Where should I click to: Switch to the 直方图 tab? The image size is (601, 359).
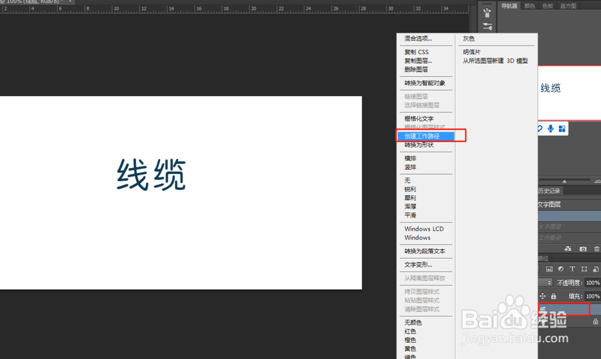tap(568, 6)
